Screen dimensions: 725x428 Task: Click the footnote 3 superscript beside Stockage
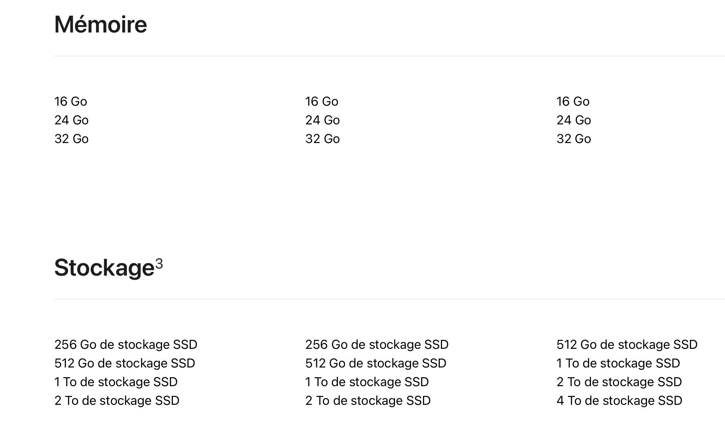pyautogui.click(x=159, y=263)
